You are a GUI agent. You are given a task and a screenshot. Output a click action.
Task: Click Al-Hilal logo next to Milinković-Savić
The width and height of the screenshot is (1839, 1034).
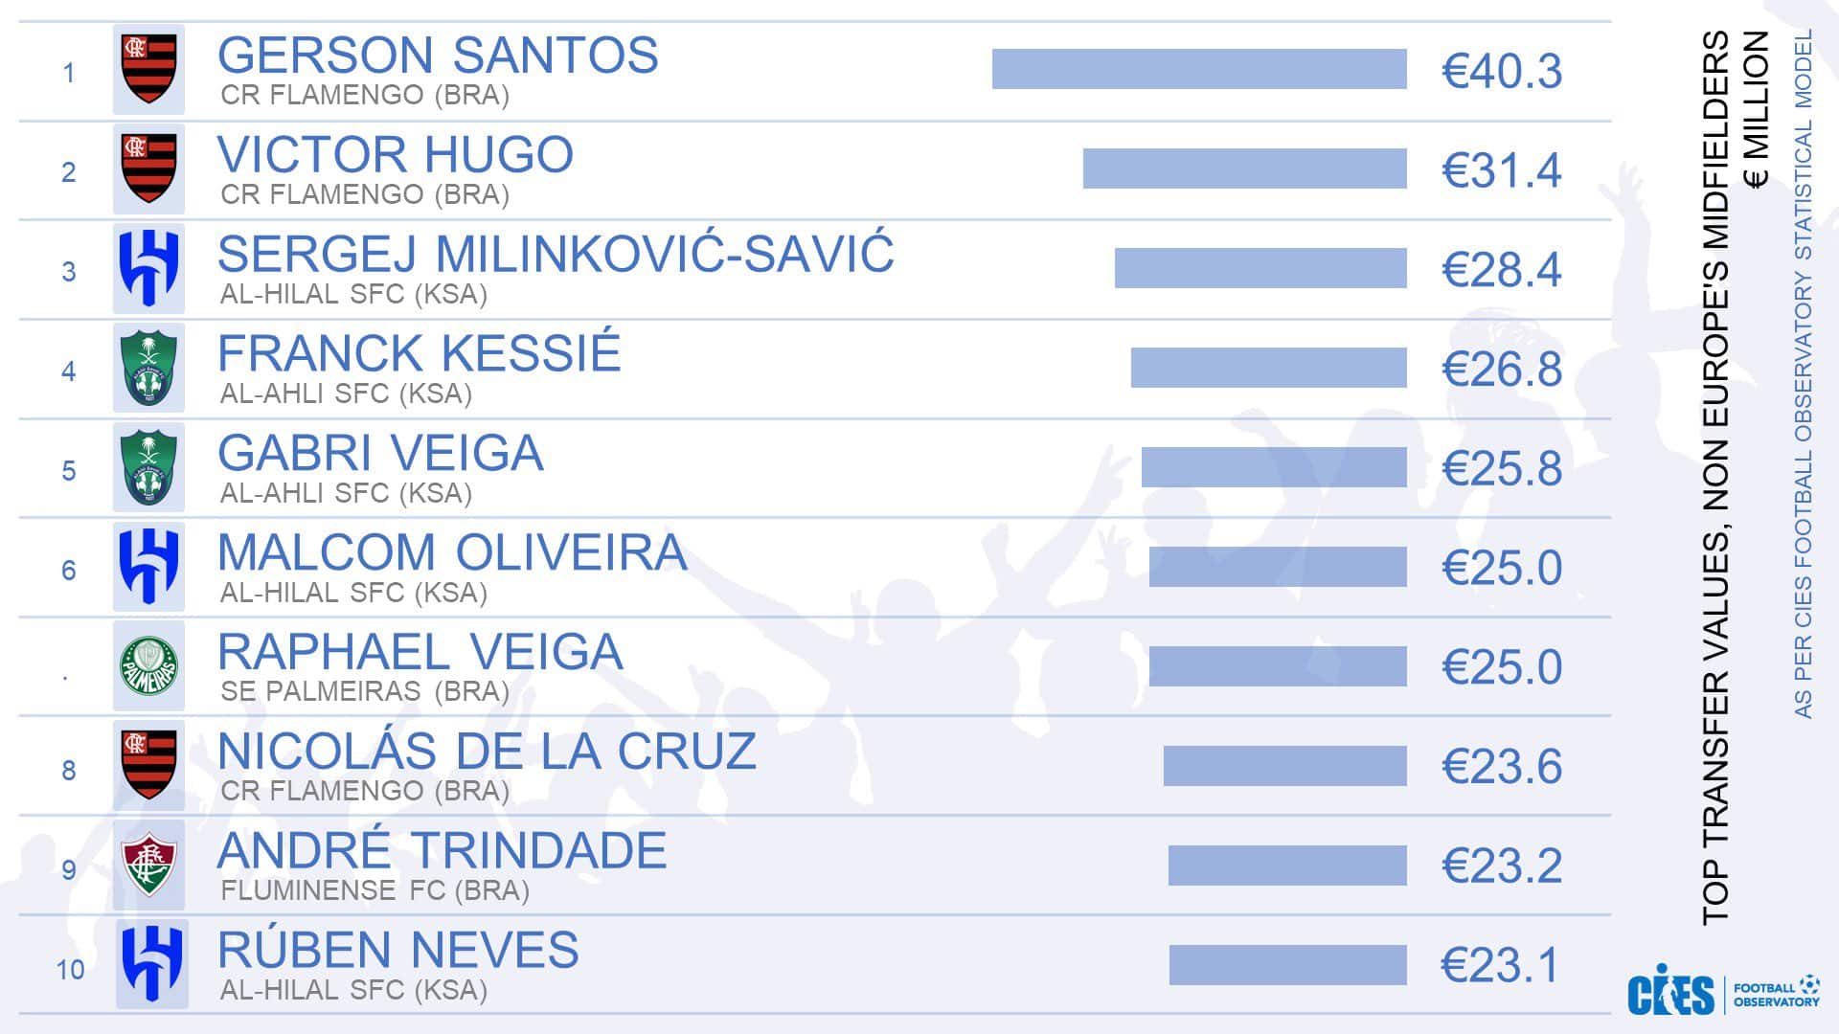click(148, 269)
